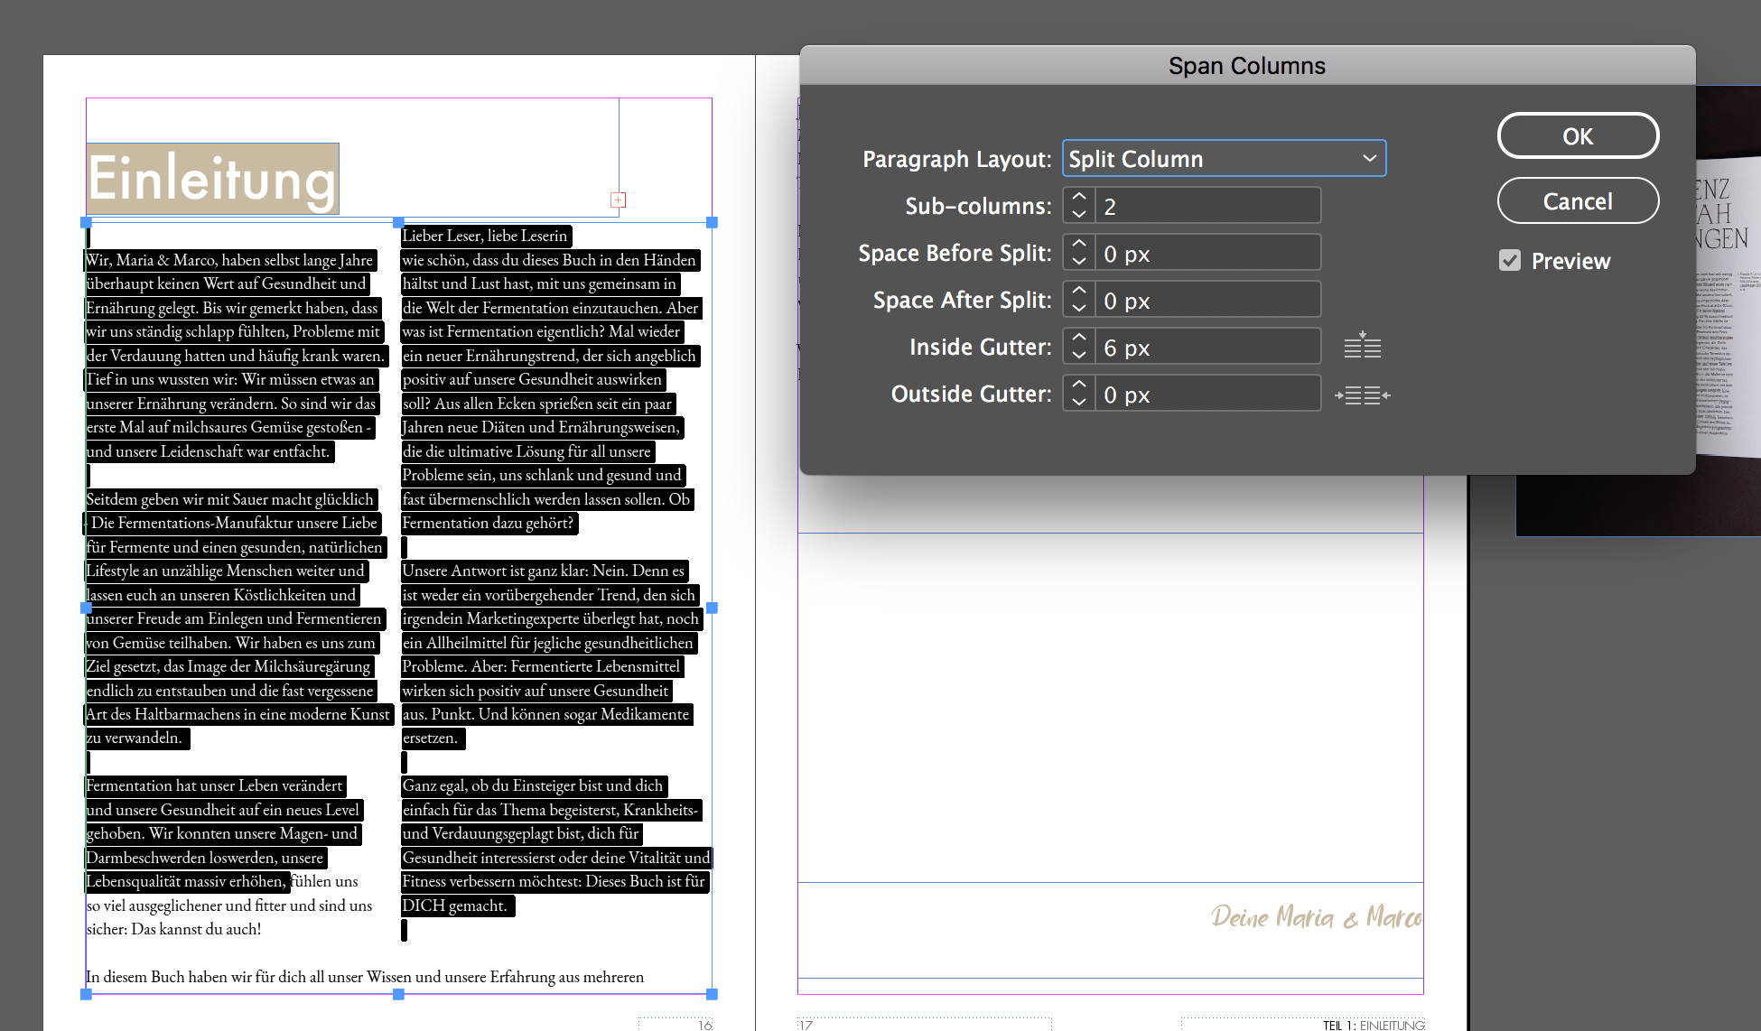This screenshot has height=1031, width=1761.
Task: Decrease Space After Split value
Action: (1079, 308)
